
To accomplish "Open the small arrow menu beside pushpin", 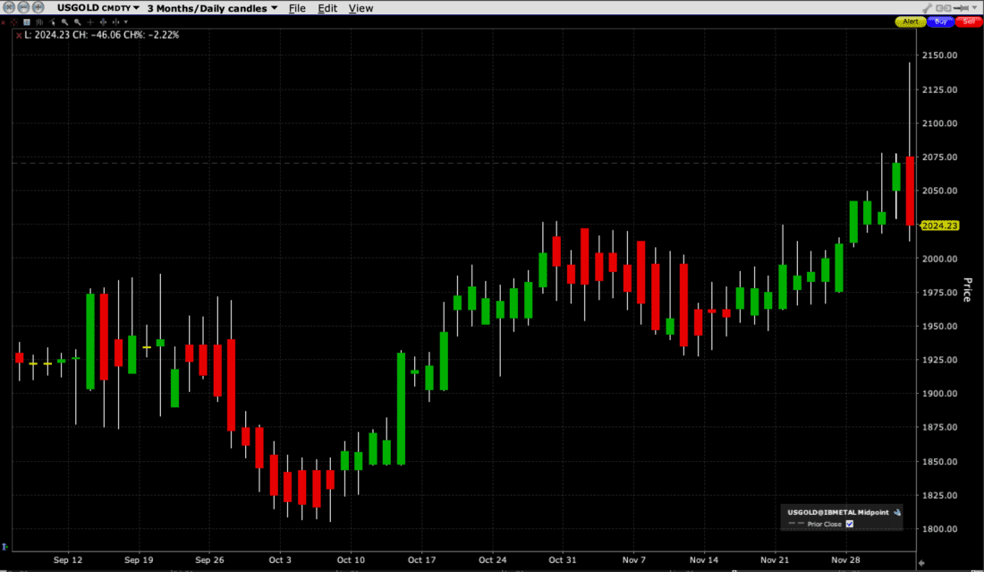I will [x=974, y=7].
